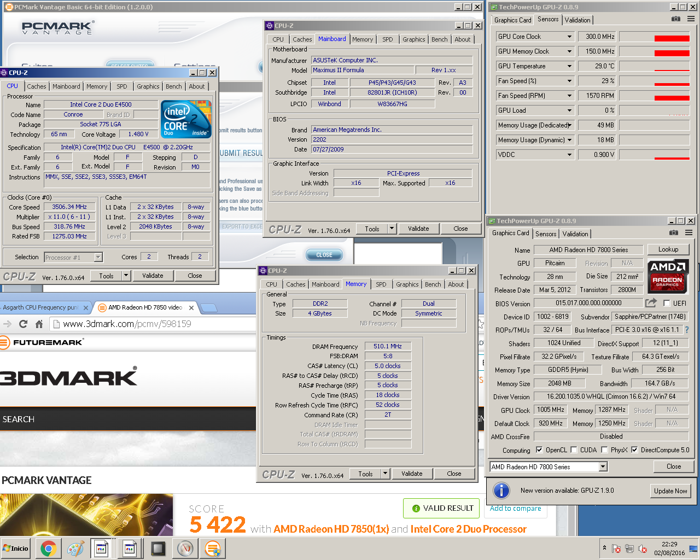
Task: Click the Chrome home icon
Action: coord(39,324)
